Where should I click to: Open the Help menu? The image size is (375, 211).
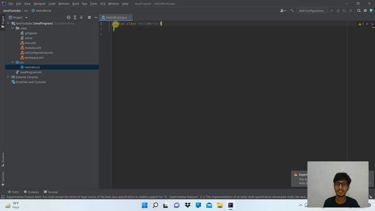click(x=125, y=4)
